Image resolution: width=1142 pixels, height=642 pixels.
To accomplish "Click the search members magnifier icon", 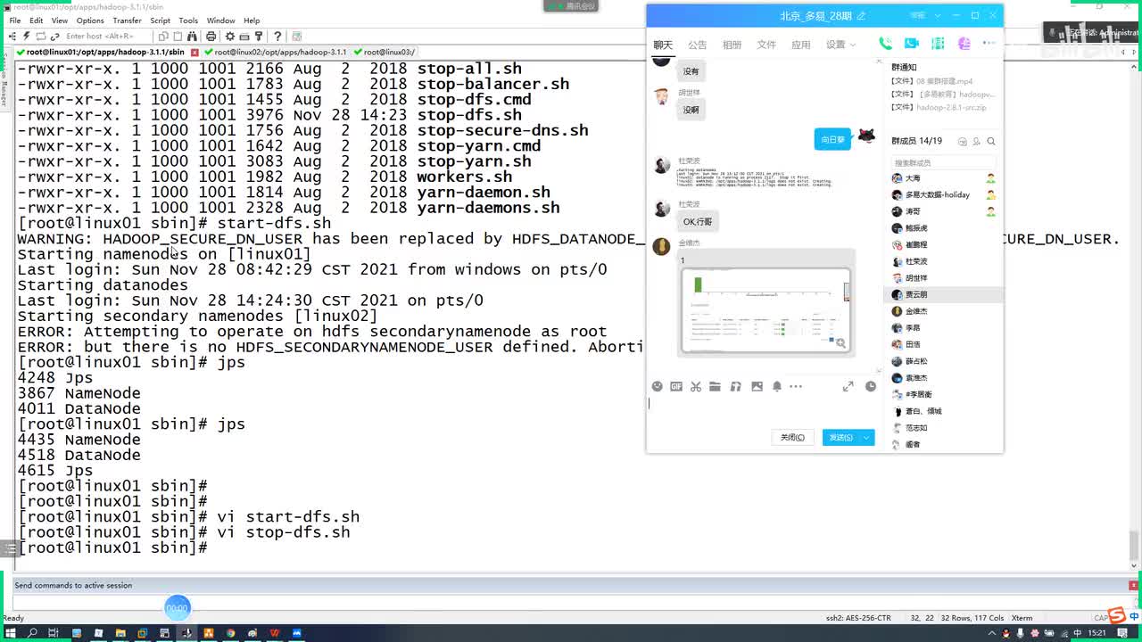I will [990, 141].
